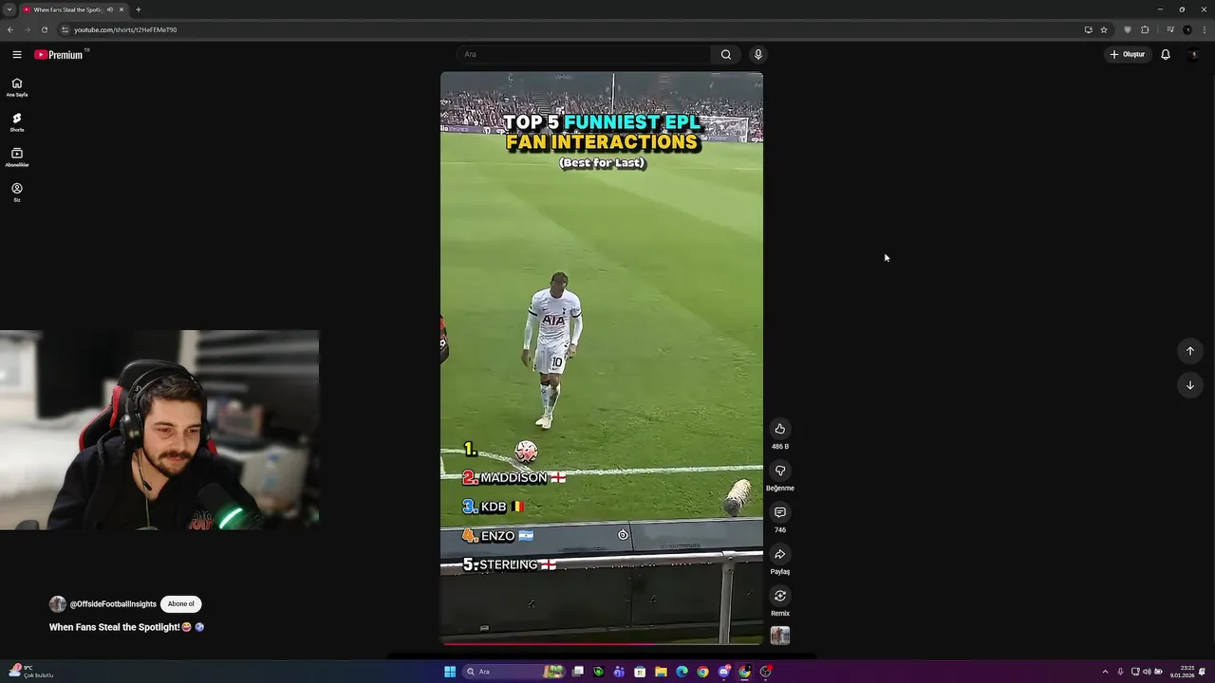Mute the tab via speaker icon
Viewport: 1215px width, 683px height.
(110, 9)
